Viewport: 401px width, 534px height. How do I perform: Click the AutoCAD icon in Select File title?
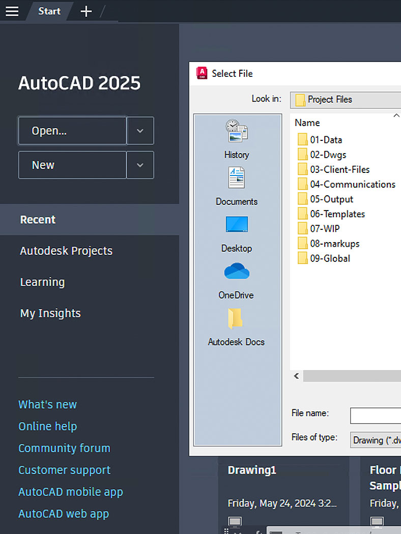point(202,73)
